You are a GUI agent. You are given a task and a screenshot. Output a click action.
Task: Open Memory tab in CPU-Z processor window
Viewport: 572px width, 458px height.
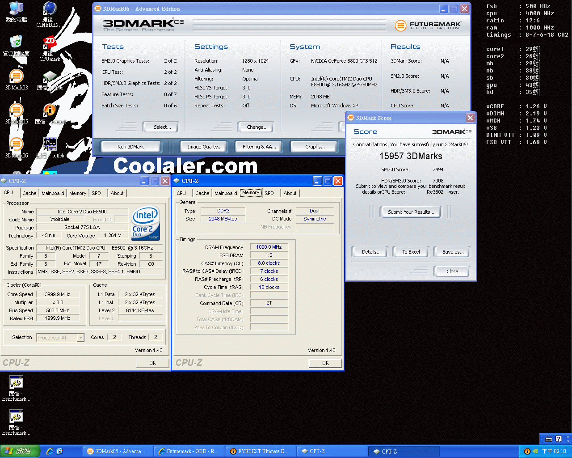pyautogui.click(x=78, y=193)
